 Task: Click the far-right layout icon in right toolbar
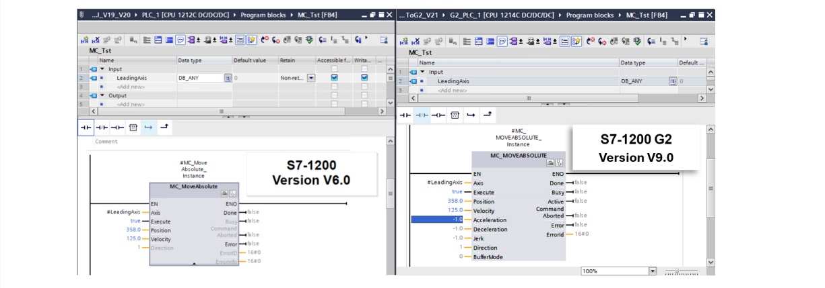pos(704,41)
